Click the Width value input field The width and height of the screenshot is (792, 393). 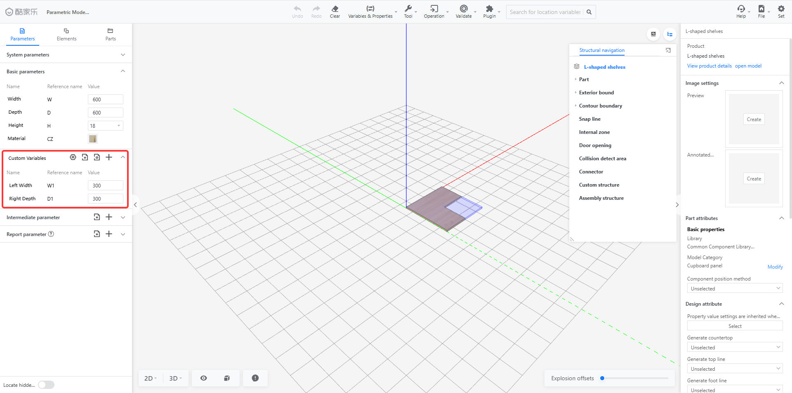coord(106,99)
